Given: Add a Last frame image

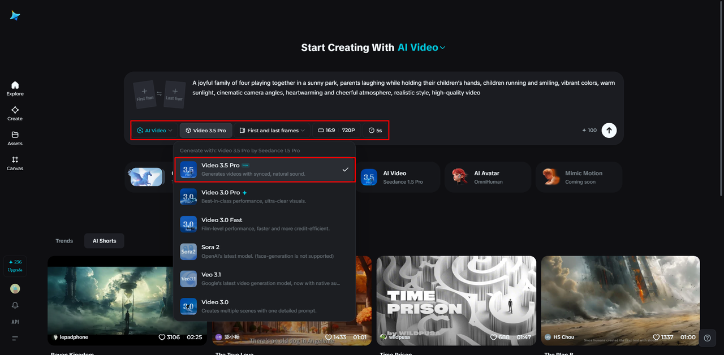Looking at the screenshot, I should [x=175, y=94].
